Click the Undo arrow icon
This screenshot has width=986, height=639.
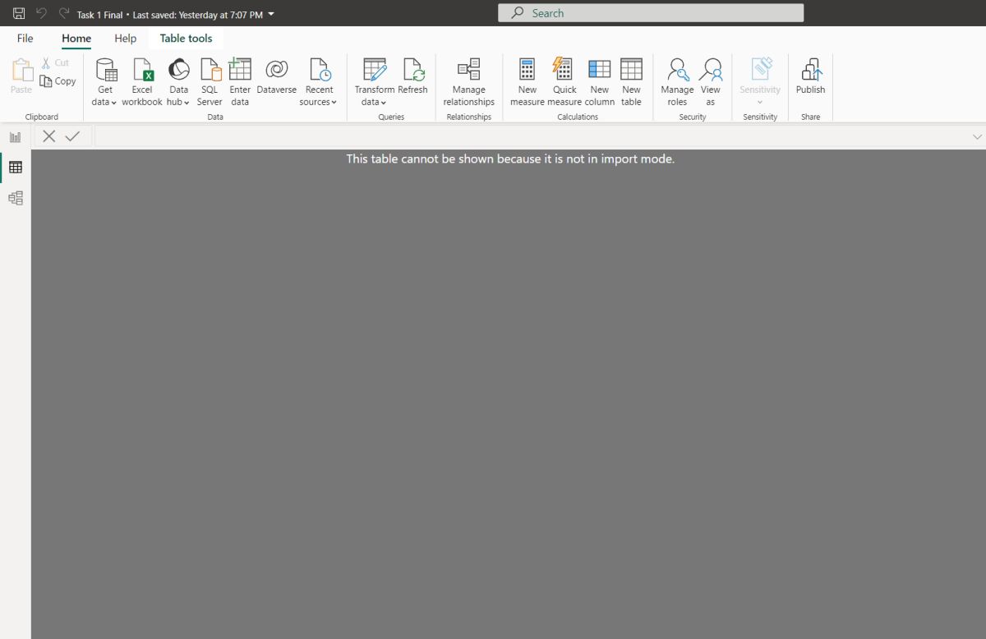point(41,13)
